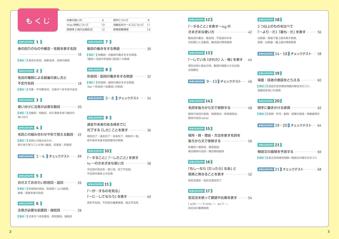Image resolution: width=339 pixels, height=239 pixels.
Task: Select the description I wish ～ / if only ～, as if ～
Action: tap(208, 204)
